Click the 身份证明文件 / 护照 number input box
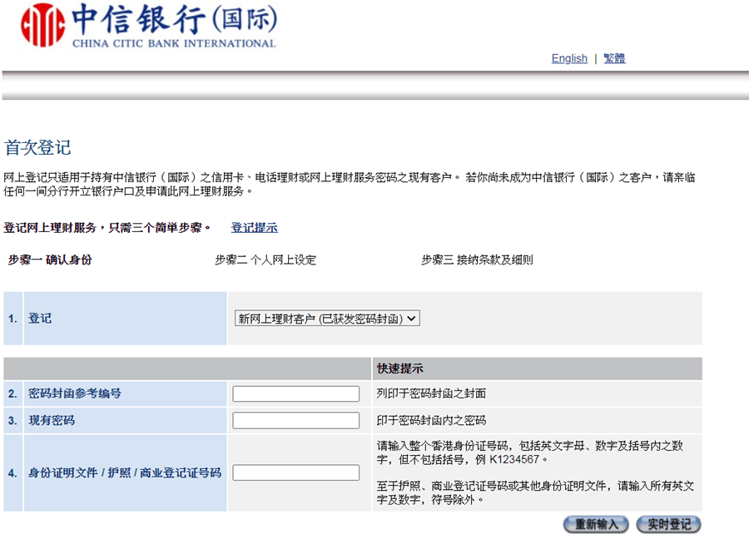 pyautogui.click(x=295, y=472)
